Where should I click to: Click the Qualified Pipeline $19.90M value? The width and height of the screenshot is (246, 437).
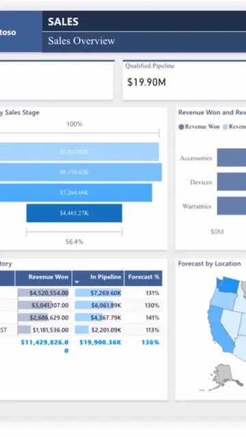pyautogui.click(x=146, y=83)
